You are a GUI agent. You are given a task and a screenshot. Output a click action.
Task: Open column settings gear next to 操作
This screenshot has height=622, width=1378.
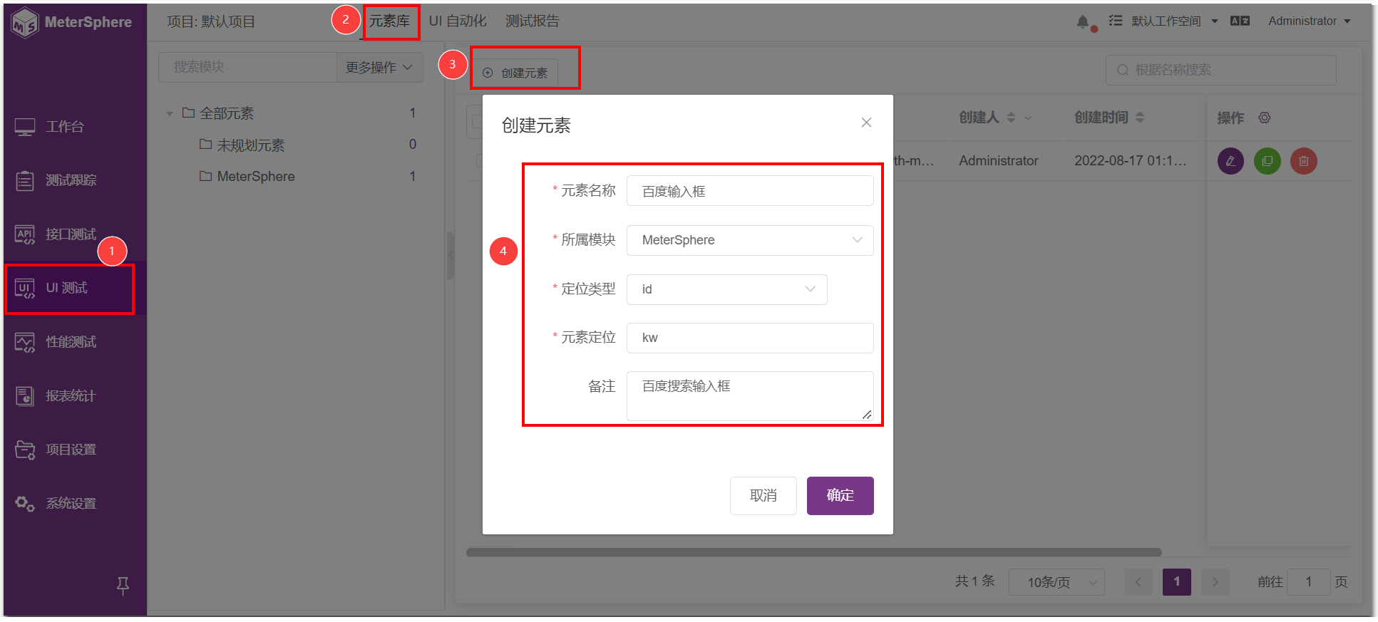click(1264, 118)
